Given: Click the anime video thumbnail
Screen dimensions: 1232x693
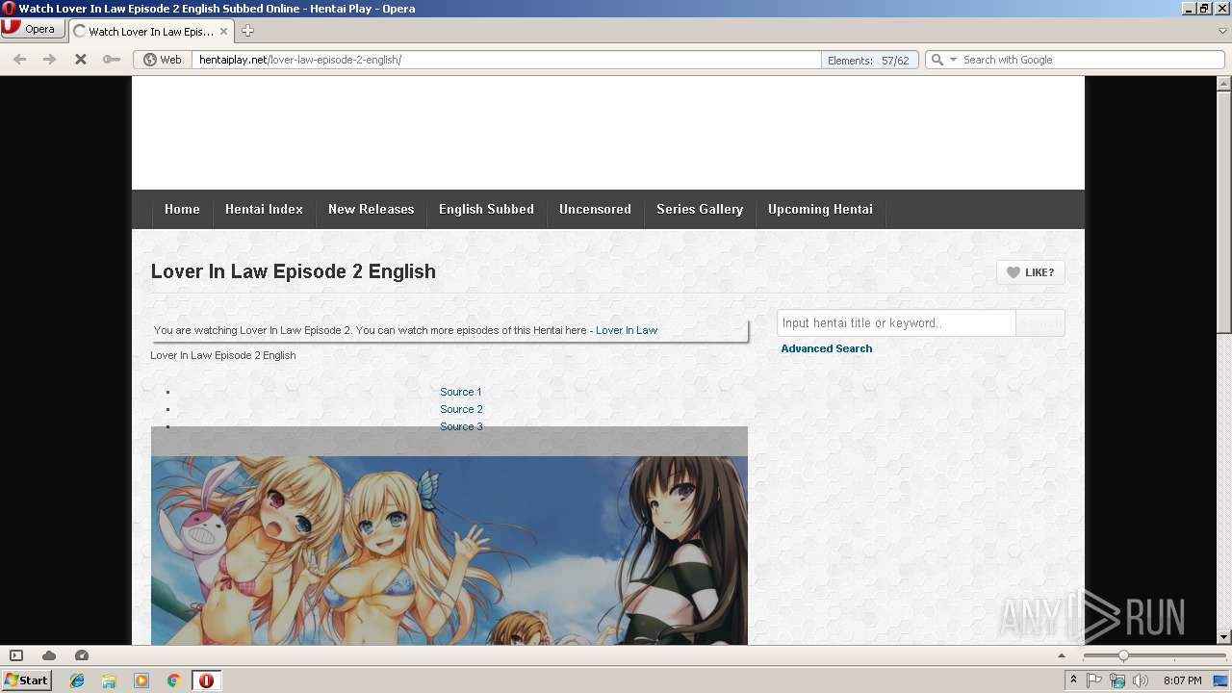Looking at the screenshot, I should (x=449, y=550).
